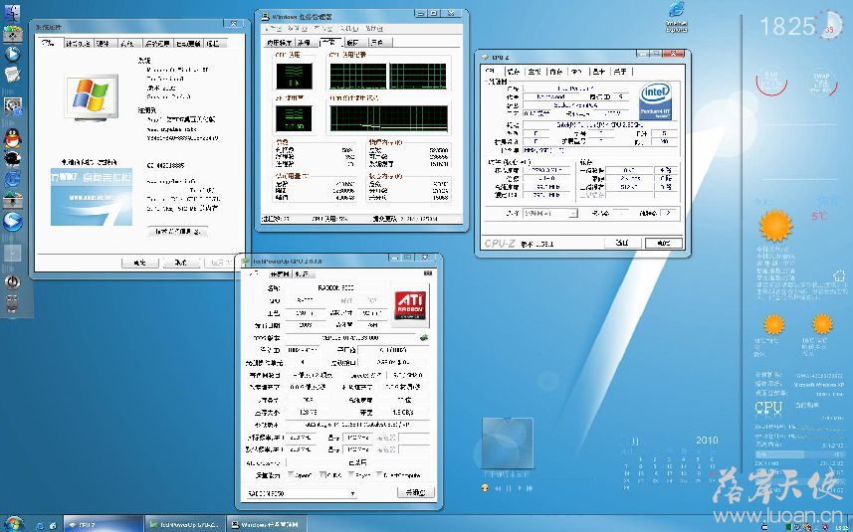
Task: Click the album art thumbnail in the media widget
Action: (x=507, y=443)
